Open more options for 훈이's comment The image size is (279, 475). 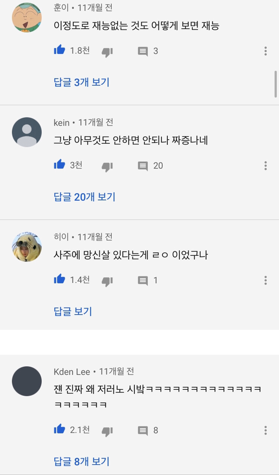[265, 51]
